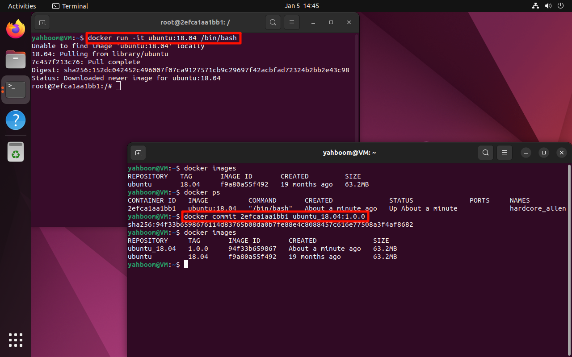Click the PORTS column header
572x357 pixels.
[x=479, y=200]
